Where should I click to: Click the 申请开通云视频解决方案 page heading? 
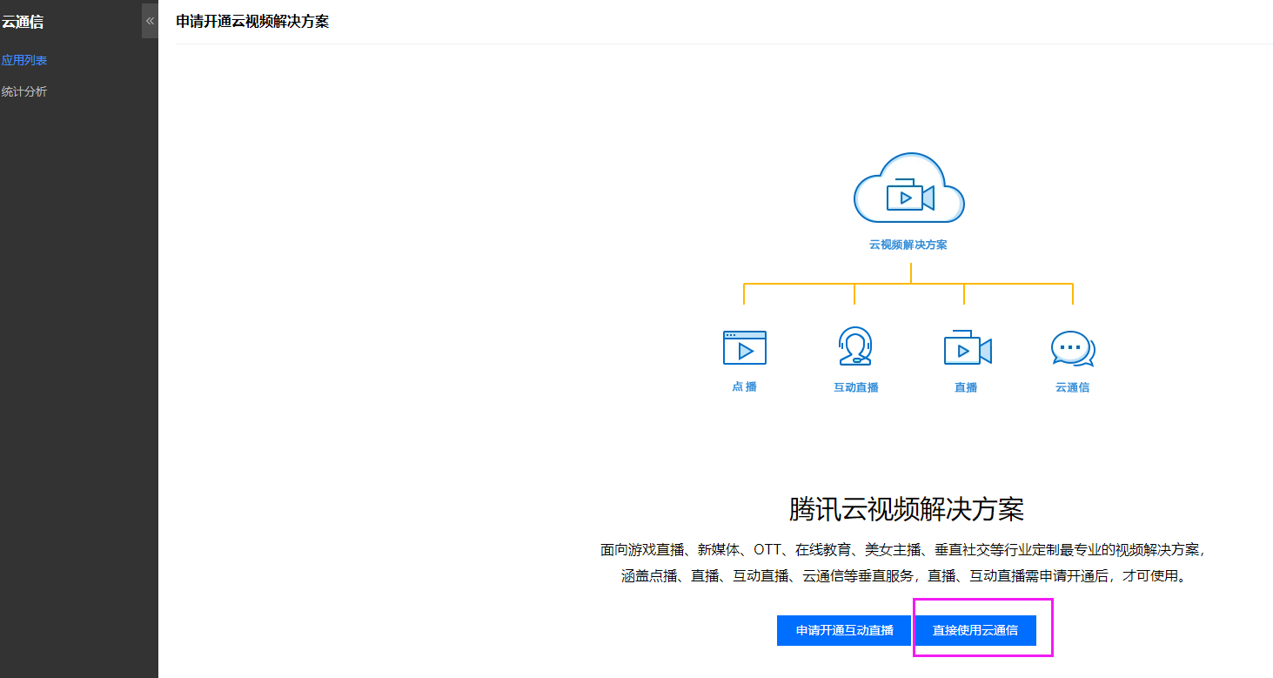[x=252, y=22]
